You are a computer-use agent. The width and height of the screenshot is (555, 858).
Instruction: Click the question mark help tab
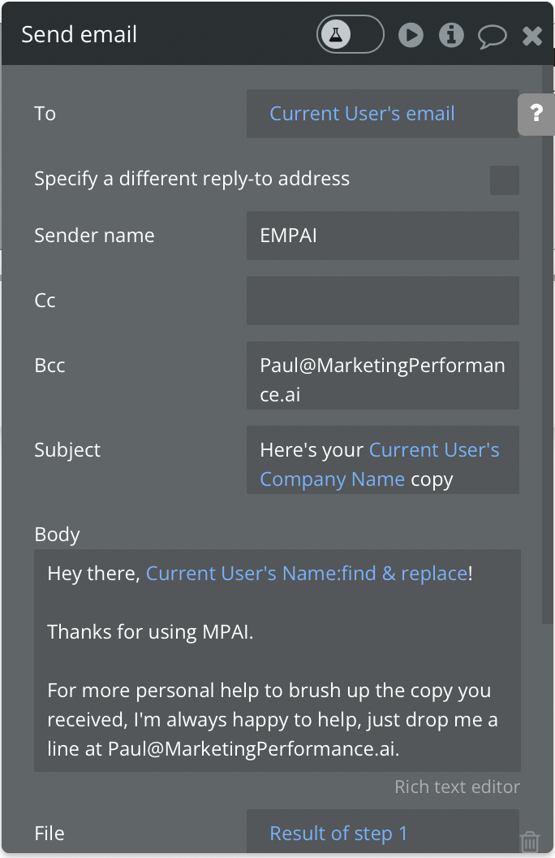click(x=536, y=114)
